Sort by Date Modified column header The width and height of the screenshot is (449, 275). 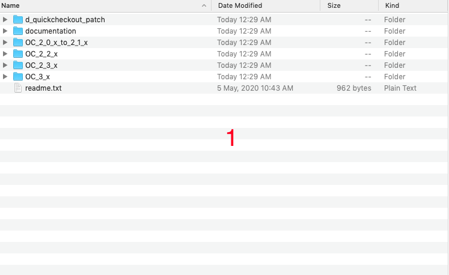coord(240,5)
